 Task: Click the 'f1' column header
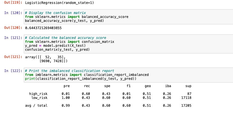coord(128,86)
